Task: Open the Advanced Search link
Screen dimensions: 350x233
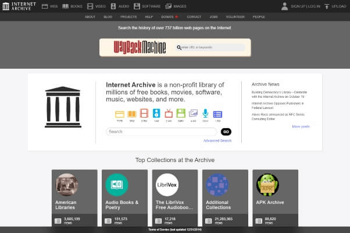Action: [217, 140]
